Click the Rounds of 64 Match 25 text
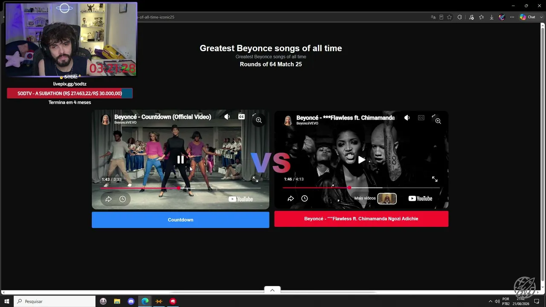 (271, 64)
